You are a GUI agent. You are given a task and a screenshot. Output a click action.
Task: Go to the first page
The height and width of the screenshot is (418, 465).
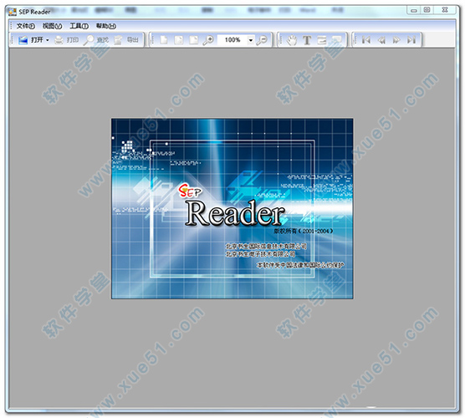coord(366,40)
